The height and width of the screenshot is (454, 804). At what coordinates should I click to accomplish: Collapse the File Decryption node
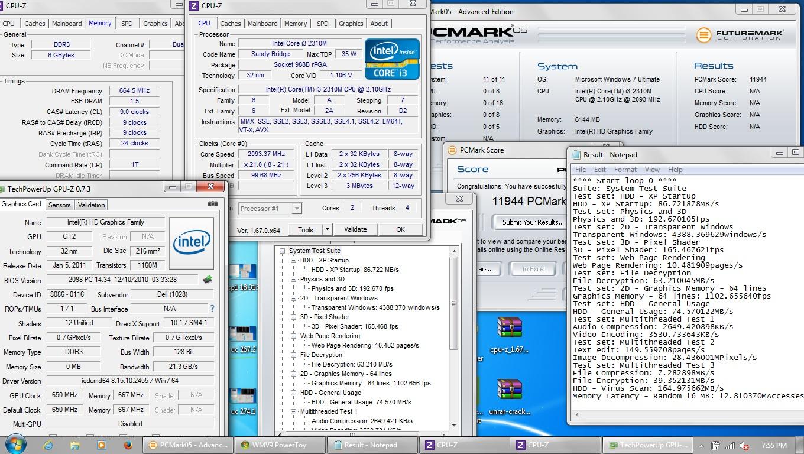coord(294,355)
